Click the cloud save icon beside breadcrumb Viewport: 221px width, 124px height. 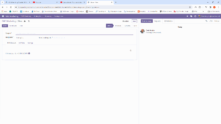tap(25, 21)
